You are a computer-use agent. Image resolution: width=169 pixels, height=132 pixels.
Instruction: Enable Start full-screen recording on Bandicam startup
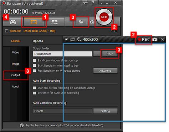tap(35, 88)
